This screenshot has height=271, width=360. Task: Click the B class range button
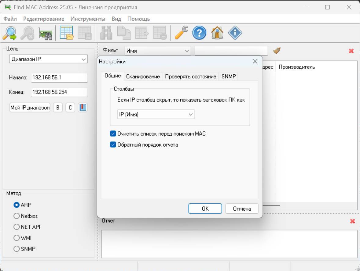pyautogui.click(x=58, y=107)
